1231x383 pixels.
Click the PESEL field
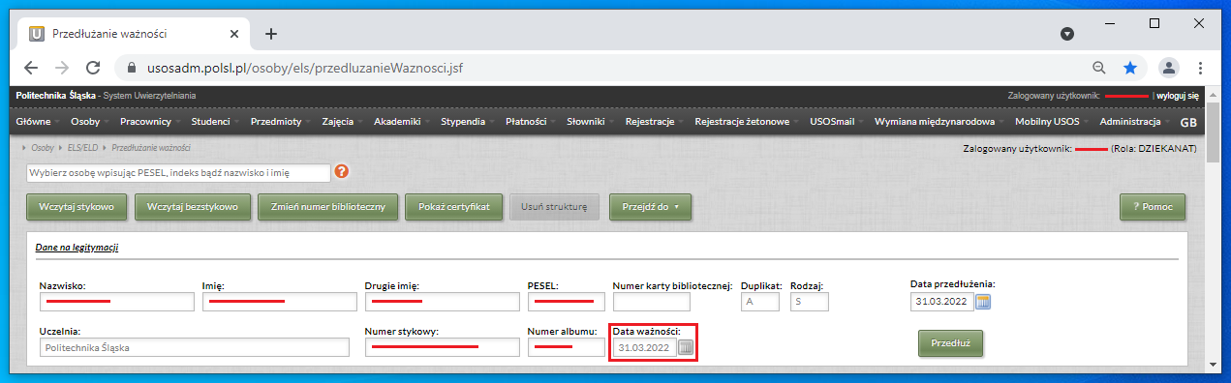(566, 302)
